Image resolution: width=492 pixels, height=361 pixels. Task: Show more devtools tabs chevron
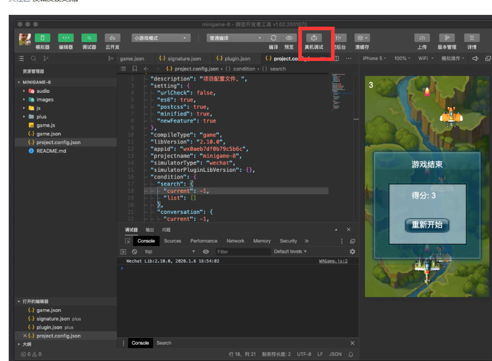pos(306,241)
